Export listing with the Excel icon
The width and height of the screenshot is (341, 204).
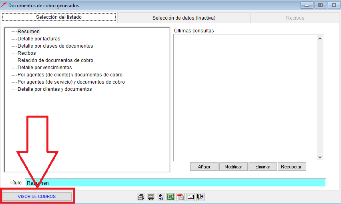coord(171,197)
